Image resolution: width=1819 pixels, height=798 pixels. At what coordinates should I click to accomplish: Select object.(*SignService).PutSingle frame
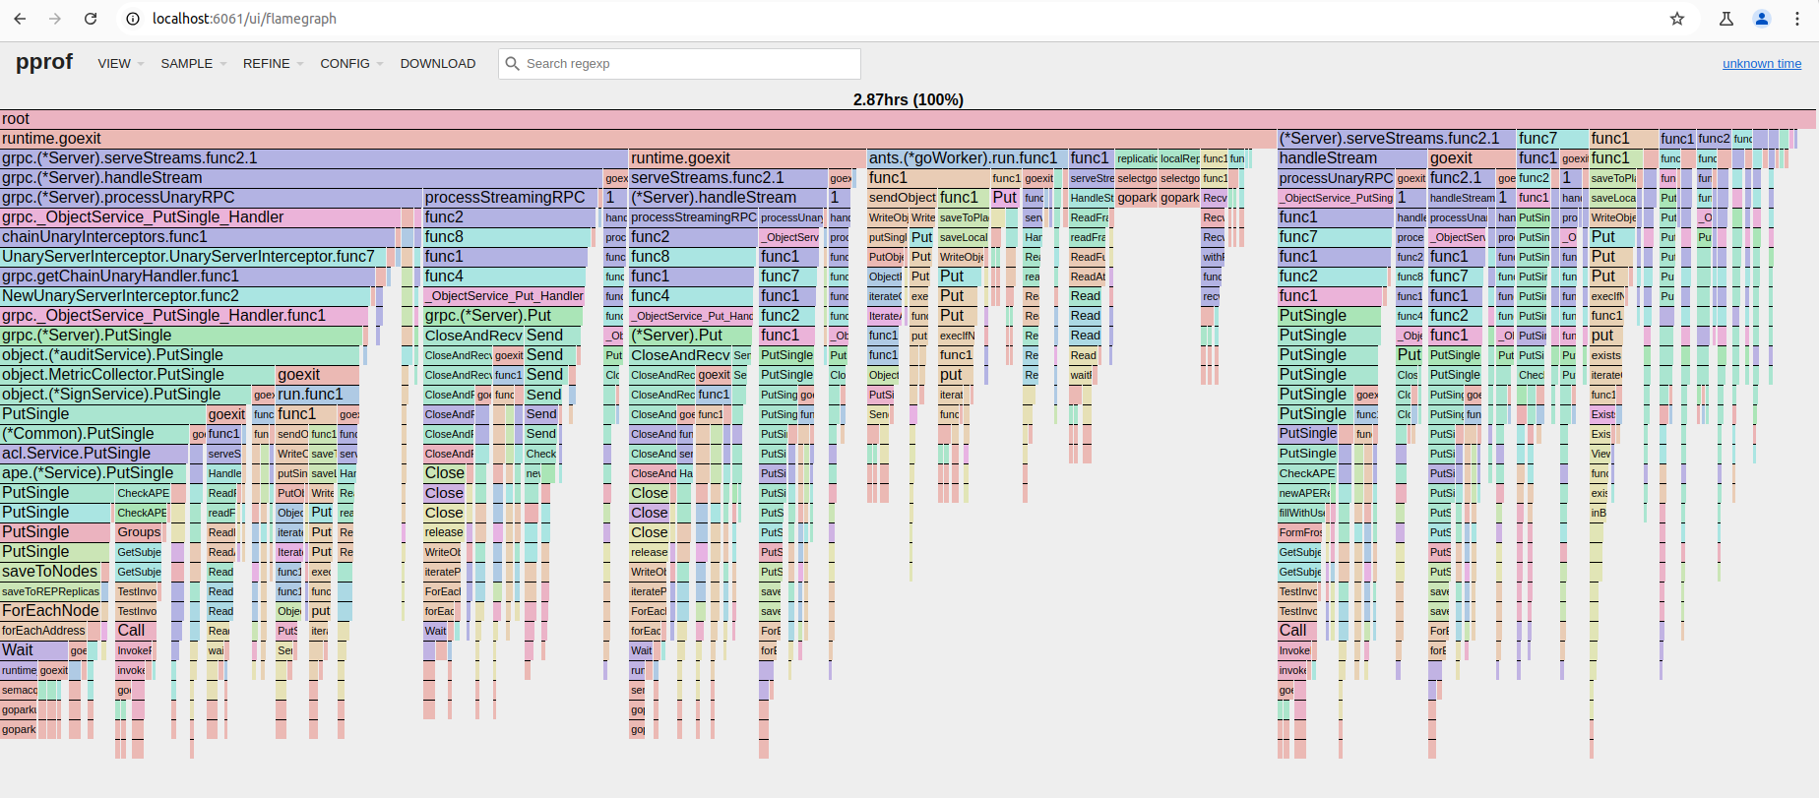(x=125, y=395)
